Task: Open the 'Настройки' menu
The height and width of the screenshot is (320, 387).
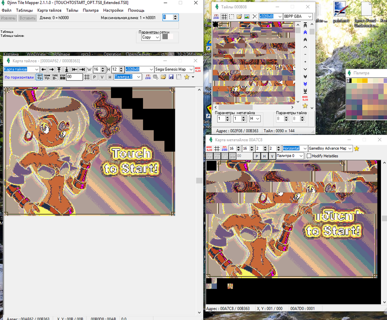Action: point(113,10)
